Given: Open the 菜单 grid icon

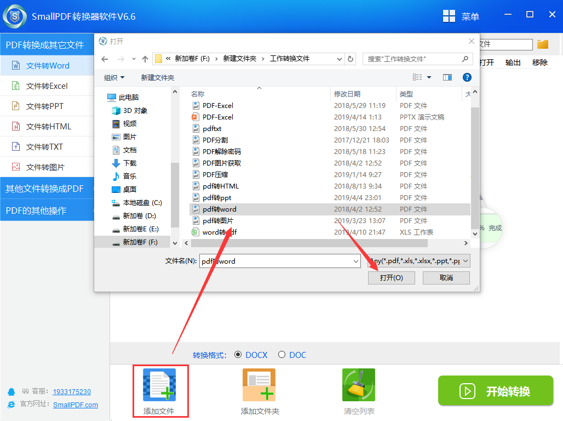Looking at the screenshot, I should coord(449,16).
